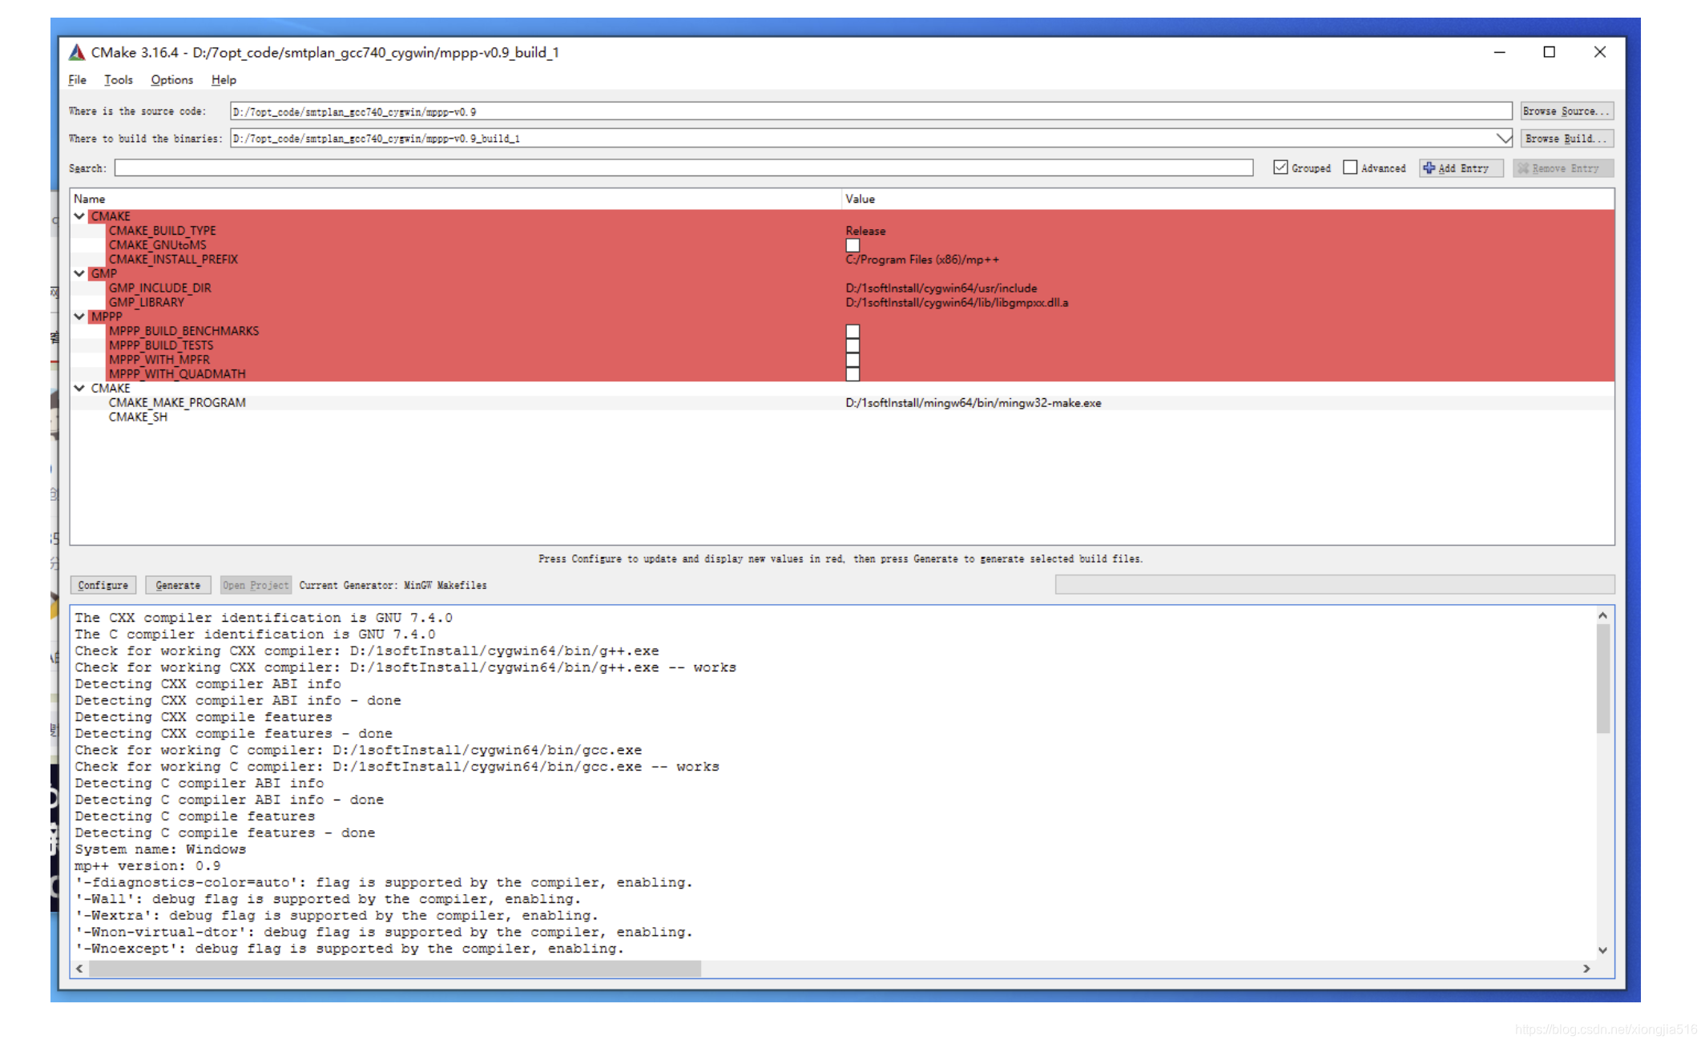
Task: Minimize the CMake window
Action: 1500,52
